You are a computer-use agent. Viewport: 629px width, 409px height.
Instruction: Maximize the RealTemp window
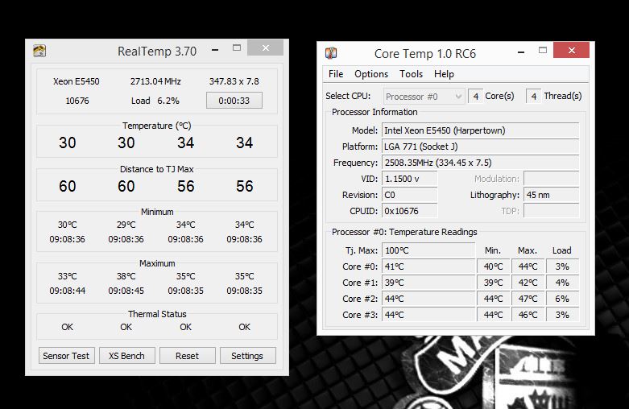tap(237, 48)
